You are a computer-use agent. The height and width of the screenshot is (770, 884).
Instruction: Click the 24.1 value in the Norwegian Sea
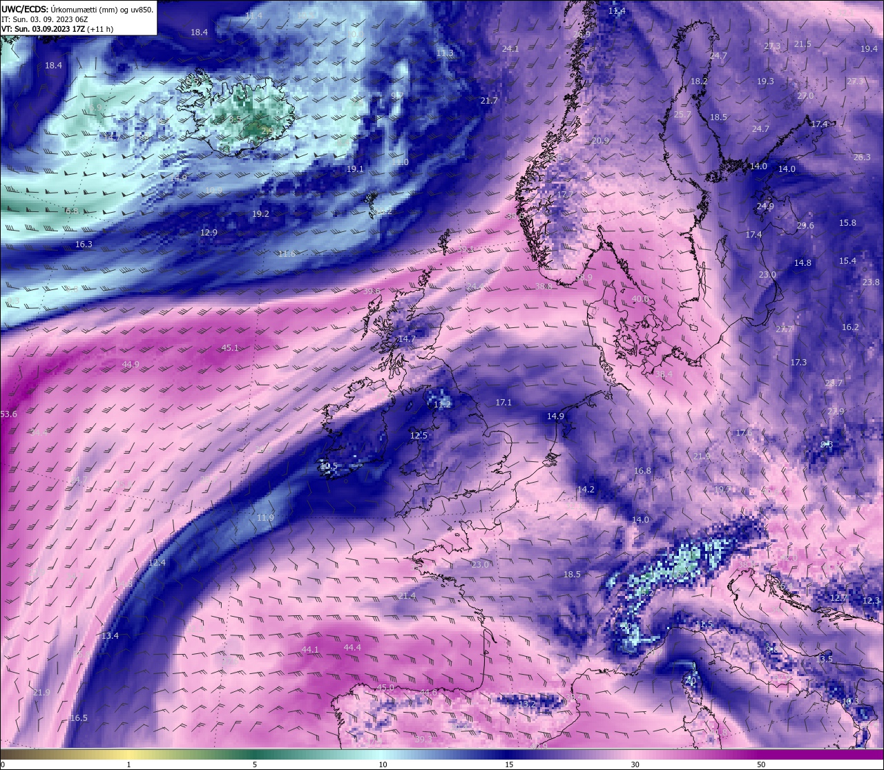510,49
